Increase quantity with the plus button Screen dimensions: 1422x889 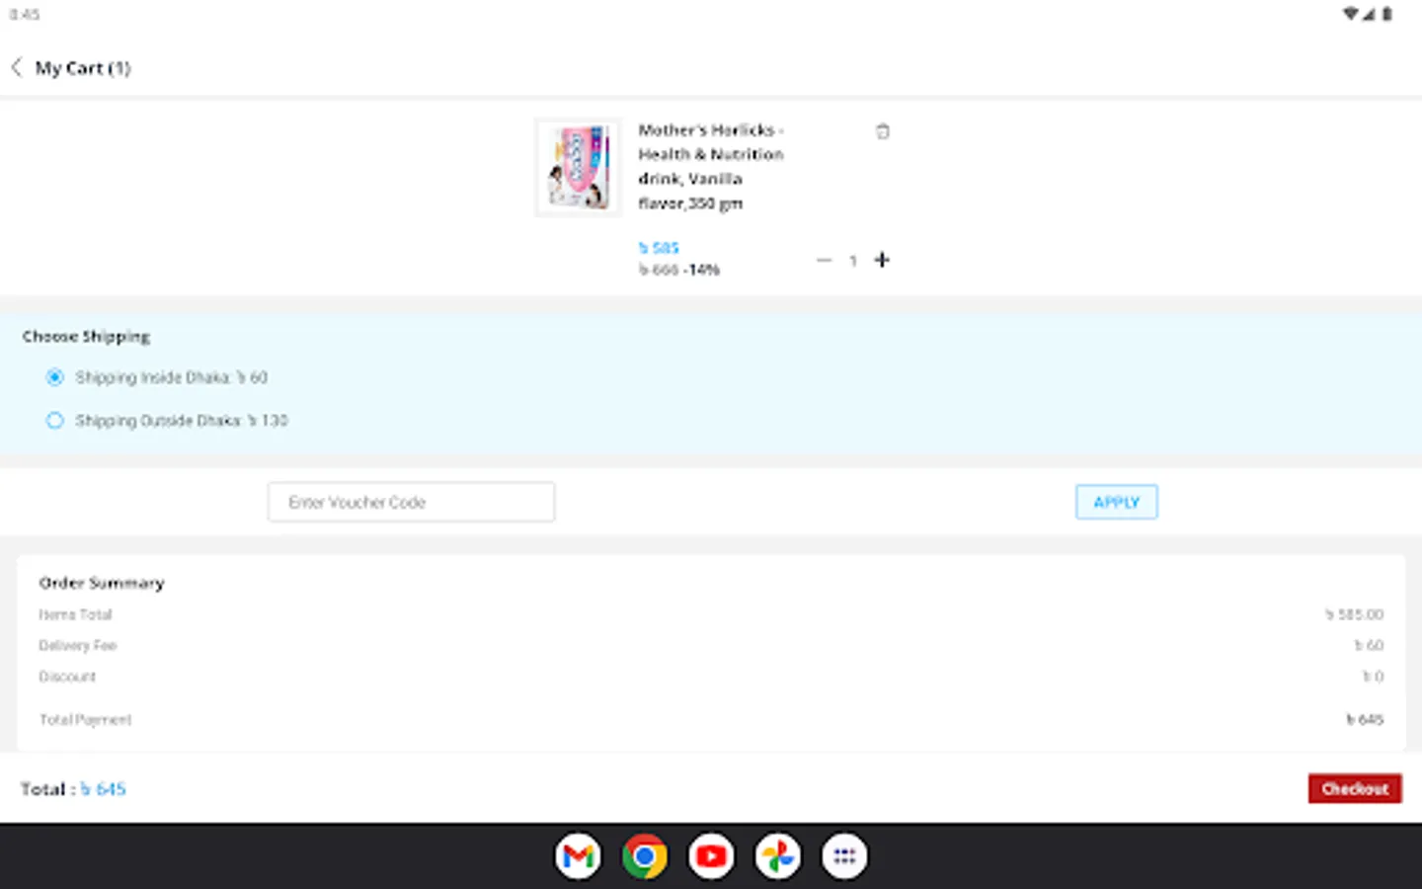(882, 260)
